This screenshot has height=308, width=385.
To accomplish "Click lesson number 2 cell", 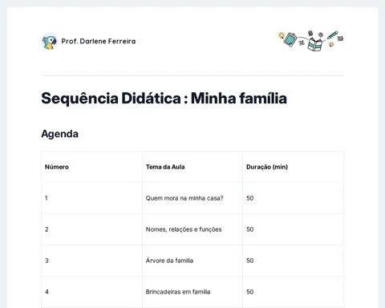I will coord(92,229).
